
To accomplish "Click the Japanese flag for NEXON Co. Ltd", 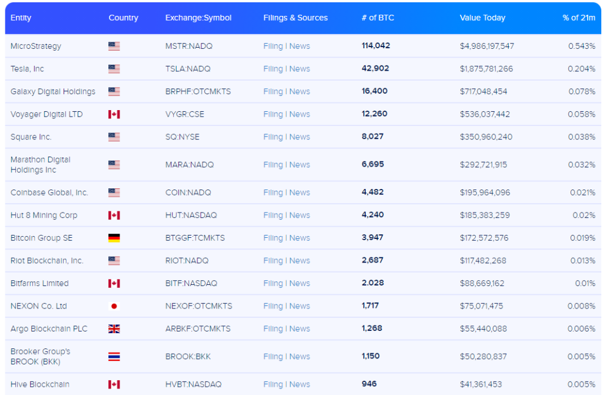I will 114,306.
